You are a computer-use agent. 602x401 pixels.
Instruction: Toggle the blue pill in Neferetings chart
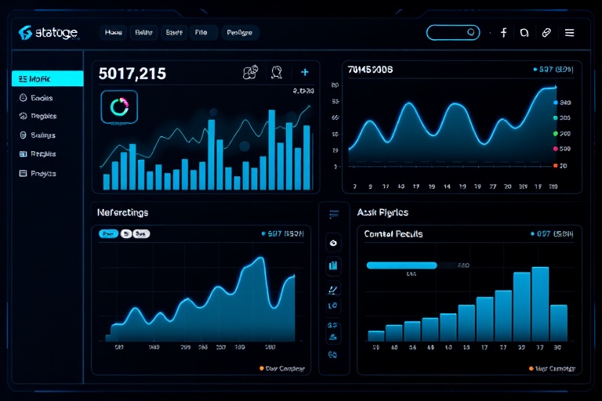pos(108,233)
